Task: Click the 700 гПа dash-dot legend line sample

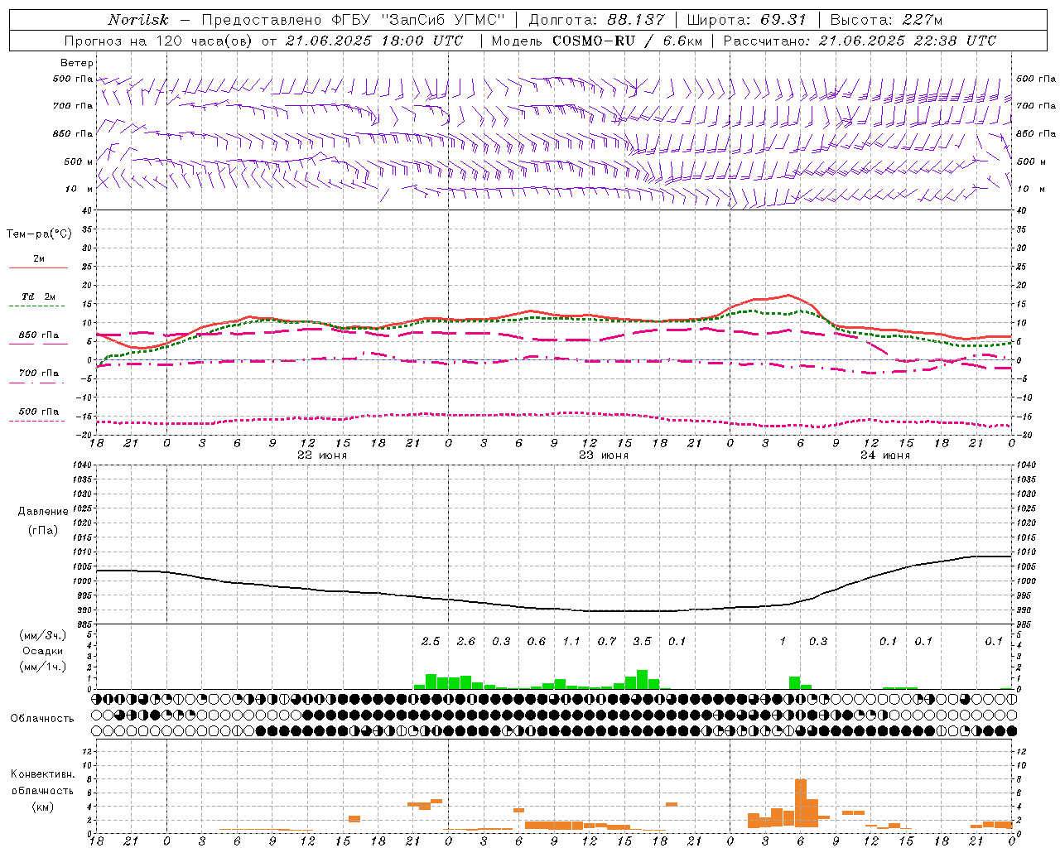Action: coord(37,383)
